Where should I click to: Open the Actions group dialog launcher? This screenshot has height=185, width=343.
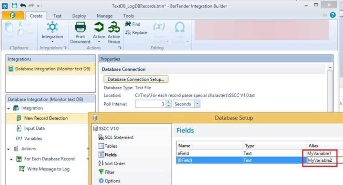(120, 47)
